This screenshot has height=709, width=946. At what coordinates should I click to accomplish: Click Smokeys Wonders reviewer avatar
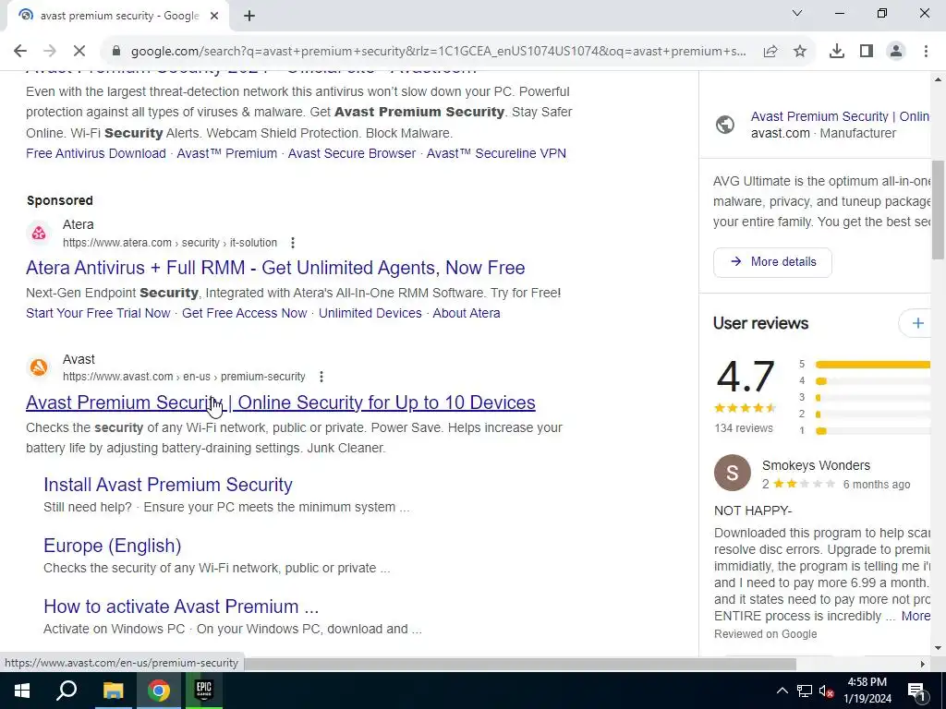tap(733, 473)
